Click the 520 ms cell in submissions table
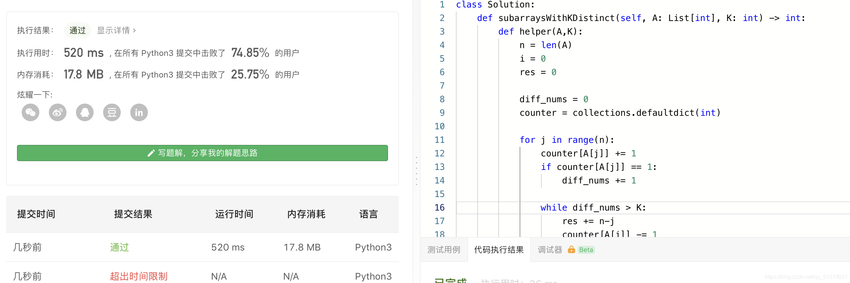This screenshot has height=283, width=850. coord(228,247)
